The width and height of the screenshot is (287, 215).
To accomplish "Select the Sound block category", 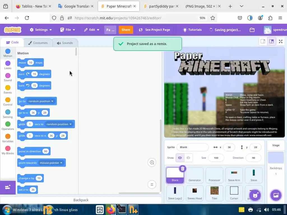I will [8, 77].
